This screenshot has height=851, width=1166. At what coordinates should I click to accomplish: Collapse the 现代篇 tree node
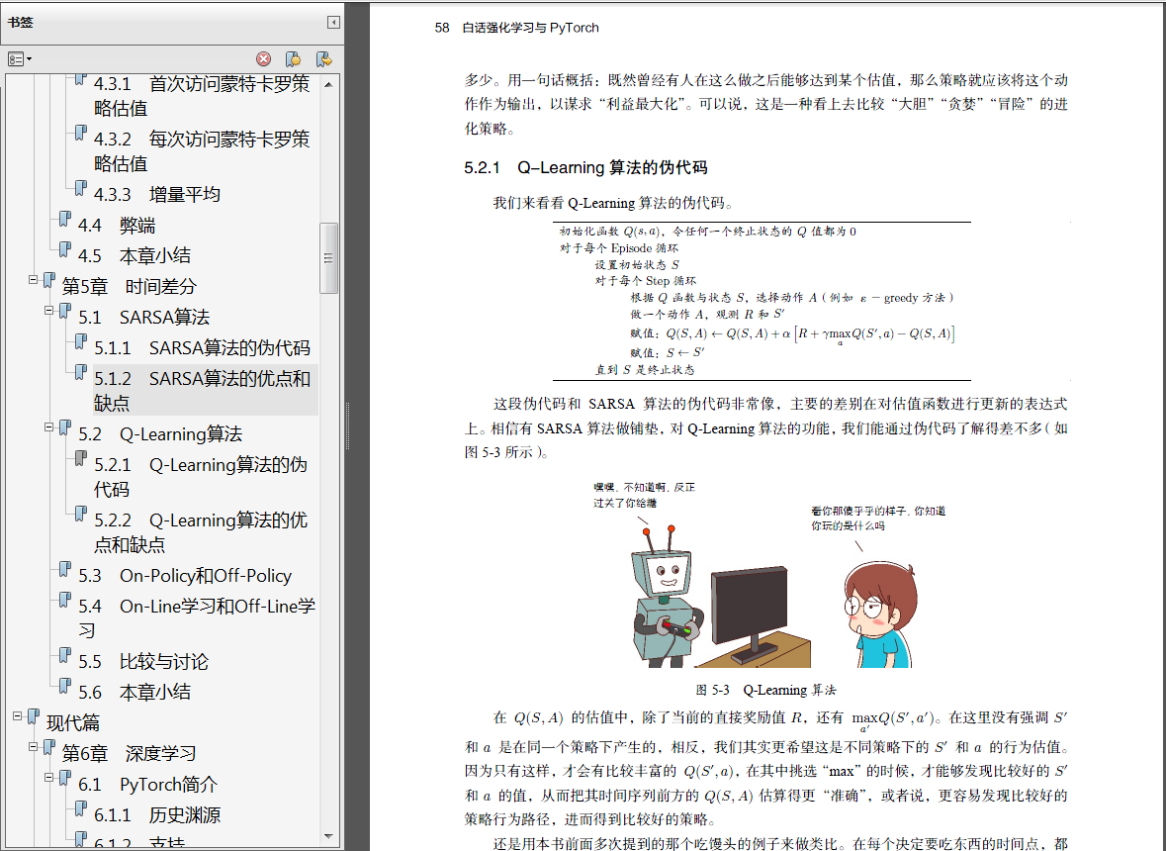(x=17, y=716)
